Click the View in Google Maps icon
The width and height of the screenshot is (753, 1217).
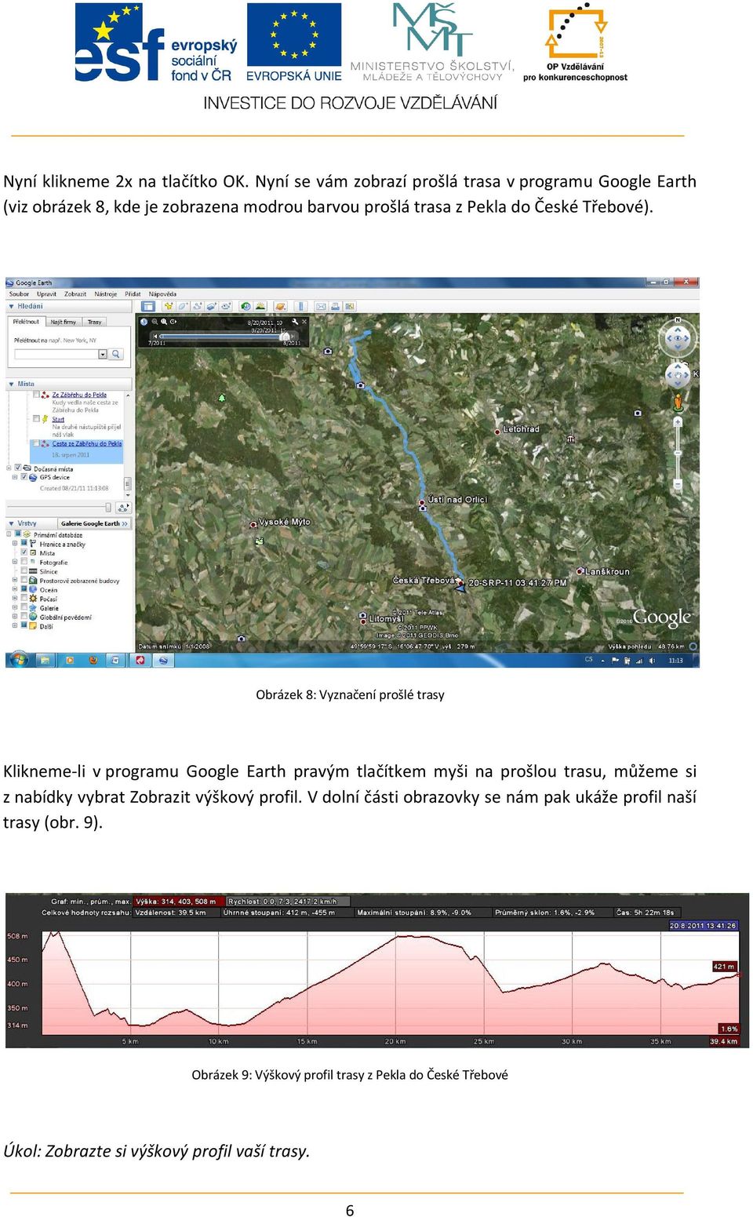[350, 306]
